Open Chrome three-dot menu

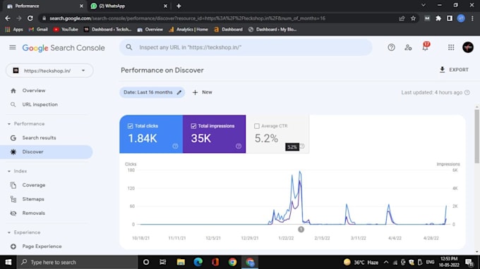[472, 18]
